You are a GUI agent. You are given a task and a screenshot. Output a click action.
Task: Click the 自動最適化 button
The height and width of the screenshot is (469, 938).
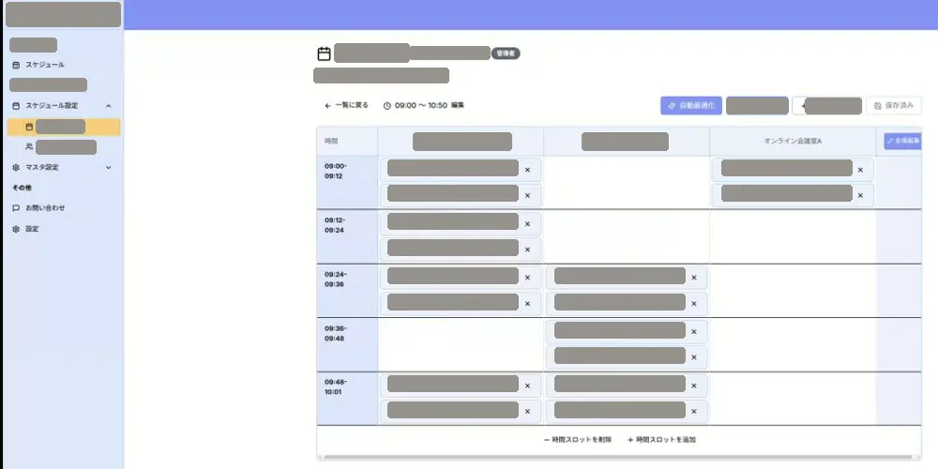(691, 105)
